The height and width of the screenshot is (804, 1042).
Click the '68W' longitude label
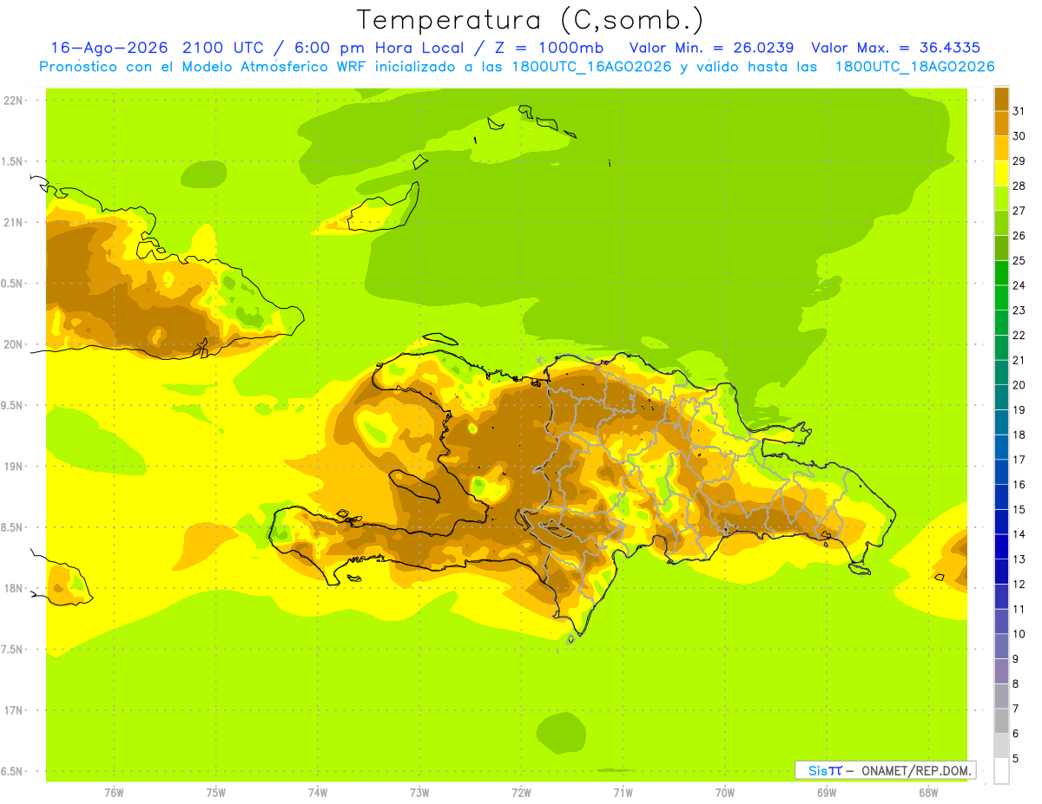point(928,792)
